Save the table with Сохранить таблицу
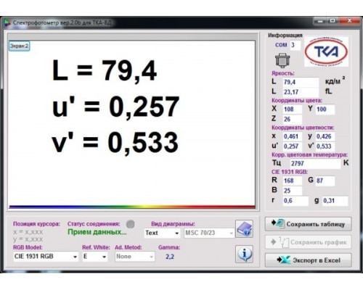The image size is (363, 290). pyautogui.click(x=308, y=224)
